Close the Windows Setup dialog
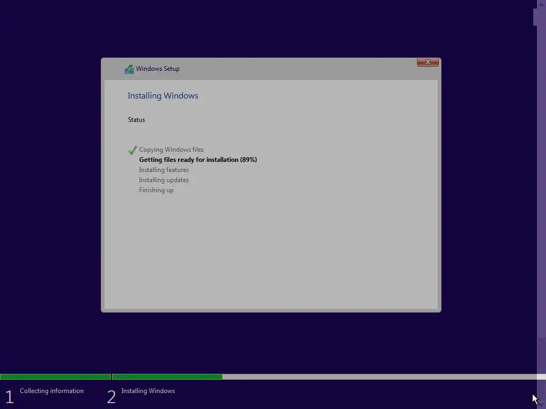546x409 pixels. 428,62
